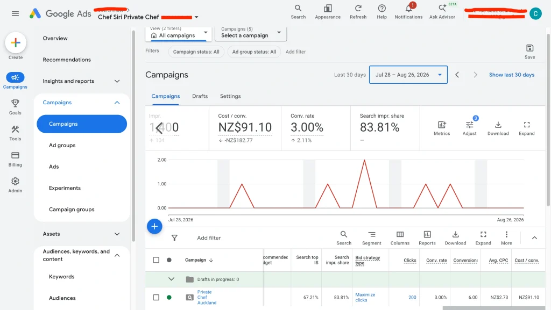Viewport: 551px width, 310px height.
Task: Click the Private Chef Auckland status dot
Action: tap(169, 298)
